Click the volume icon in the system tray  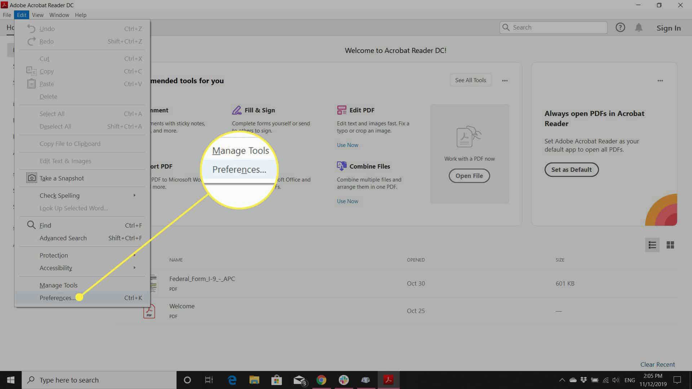point(616,380)
